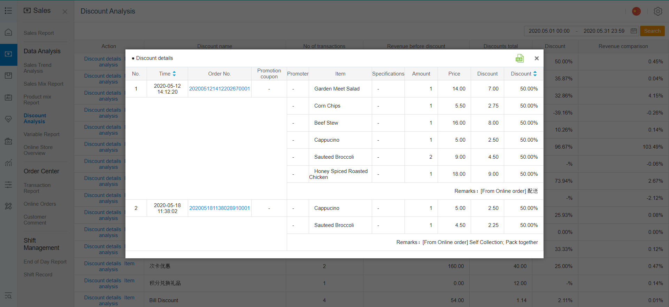Open order 20200518113802891​0001
The height and width of the screenshot is (307, 669).
[220, 208]
